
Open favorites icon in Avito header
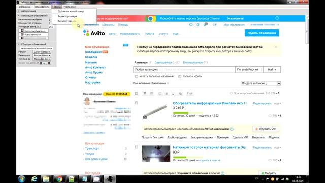[198, 25]
